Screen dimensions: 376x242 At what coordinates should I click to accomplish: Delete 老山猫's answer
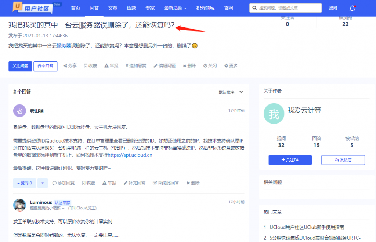click(193, 183)
